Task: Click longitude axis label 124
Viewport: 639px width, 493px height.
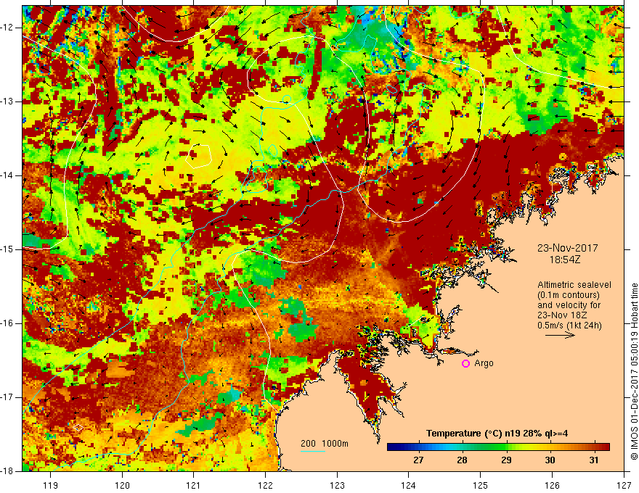Action: tap(409, 485)
